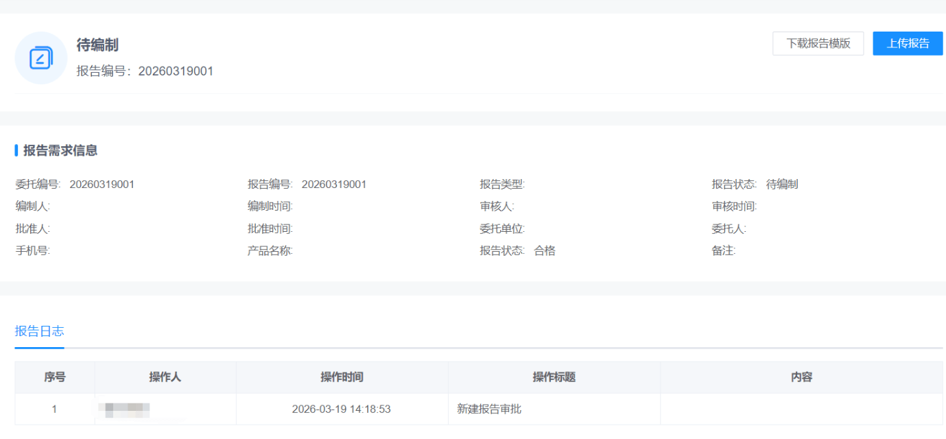Click the 报告类型 label
This screenshot has height=439, width=946.
tap(502, 185)
